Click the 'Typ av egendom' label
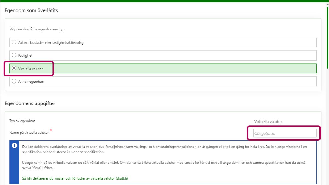Viewport: 329px width, 185px height. coord(22,121)
